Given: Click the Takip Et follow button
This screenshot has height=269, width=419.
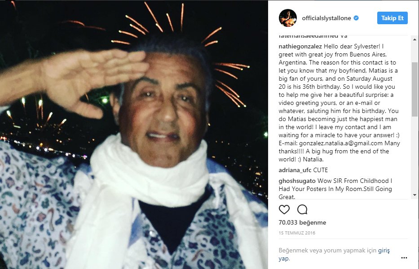Looking at the screenshot, I should coord(392,18).
